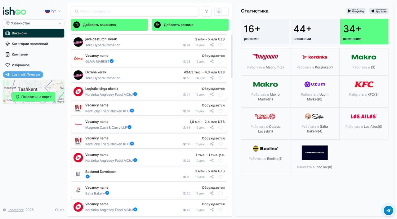The width and height of the screenshot is (397, 219).
Task: Favorite the java dasturchi kerak vacancy
Action: pos(221,45)
